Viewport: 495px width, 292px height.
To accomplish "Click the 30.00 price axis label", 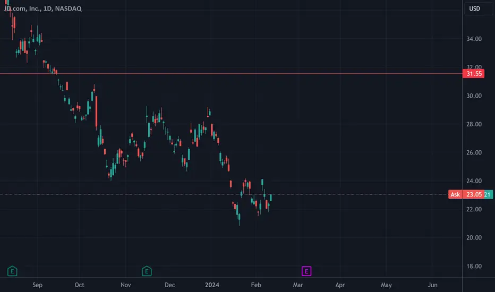I will (474, 96).
